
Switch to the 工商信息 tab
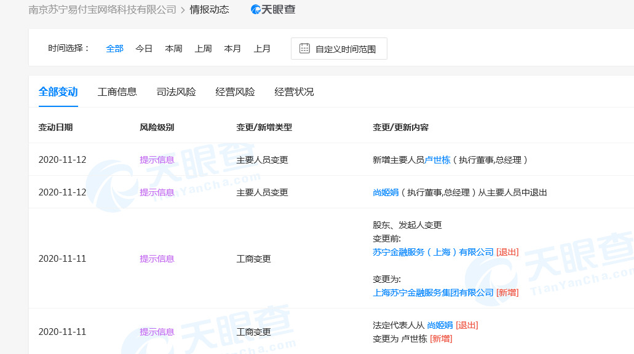[117, 92]
